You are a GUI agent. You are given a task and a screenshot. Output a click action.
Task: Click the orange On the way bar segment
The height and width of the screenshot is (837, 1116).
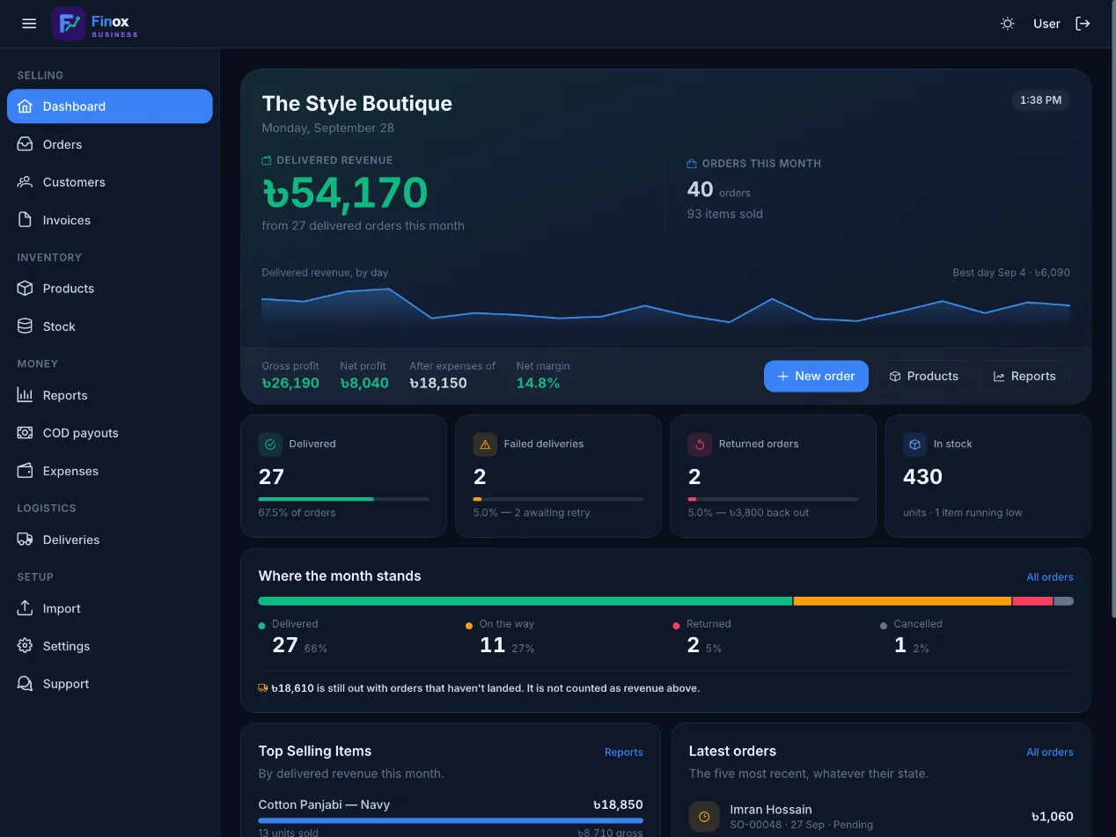[902, 601]
